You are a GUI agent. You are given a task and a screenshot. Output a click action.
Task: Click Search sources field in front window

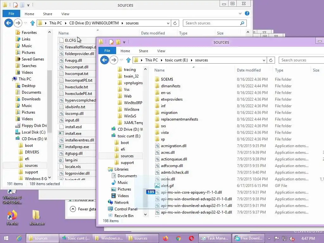(301, 60)
